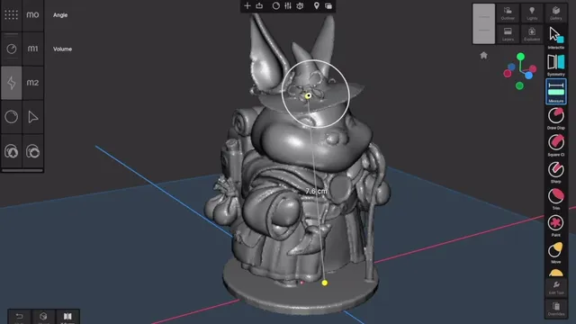Viewport: 576px width, 324px height.
Task: Click the undo arrow at bottom left
Action: click(x=19, y=317)
